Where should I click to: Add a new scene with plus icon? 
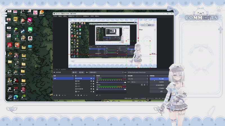(x=54, y=95)
